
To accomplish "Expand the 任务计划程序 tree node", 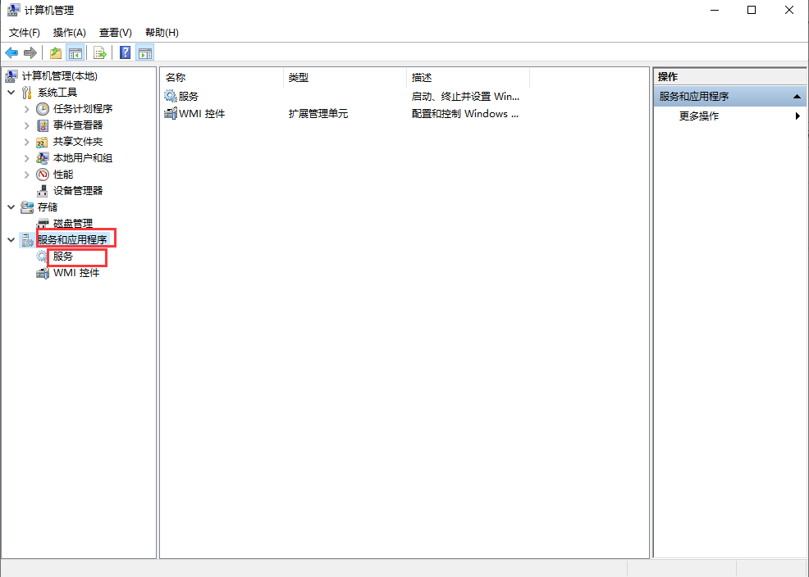I will 27,109.
